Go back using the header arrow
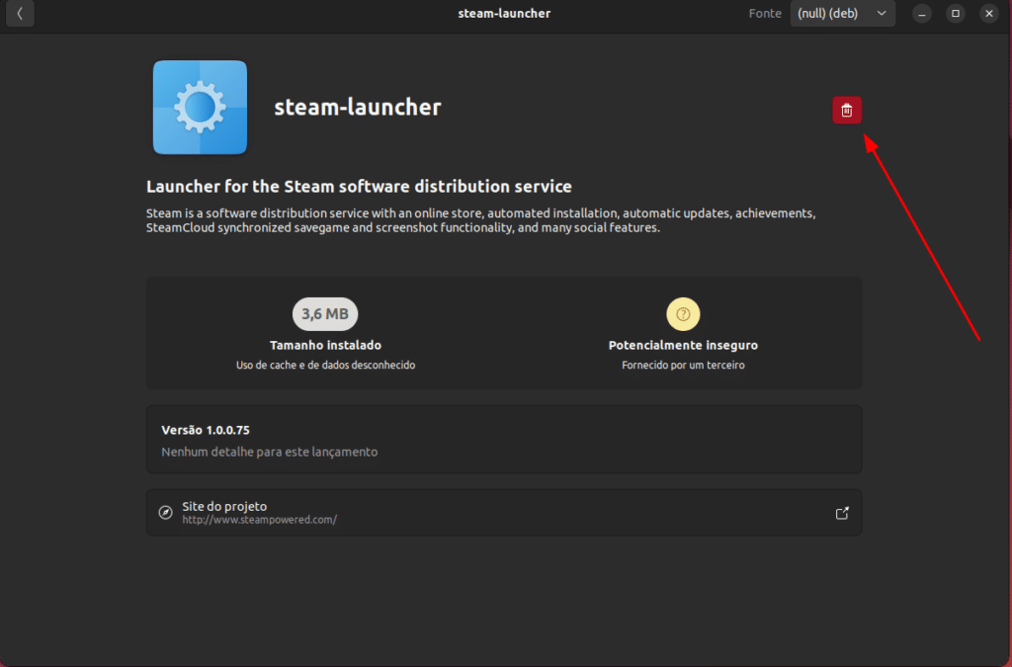 point(20,14)
